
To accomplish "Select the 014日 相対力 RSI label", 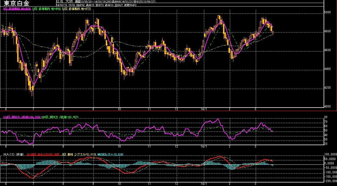I will [21, 117].
